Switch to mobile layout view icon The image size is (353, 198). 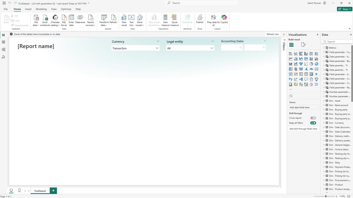pyautogui.click(x=19, y=190)
